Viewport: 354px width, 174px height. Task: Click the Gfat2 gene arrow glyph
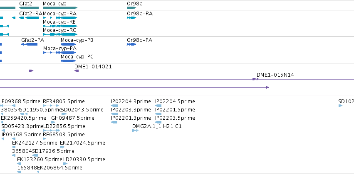tap(29, 8)
